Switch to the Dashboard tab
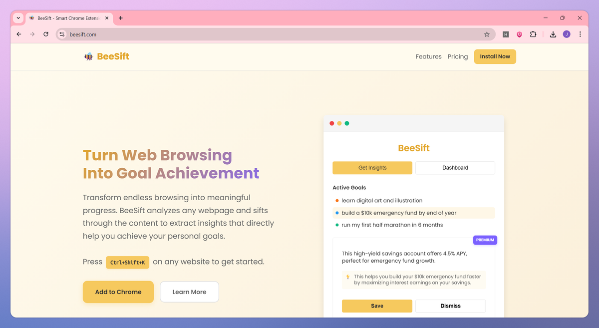 [455, 168]
